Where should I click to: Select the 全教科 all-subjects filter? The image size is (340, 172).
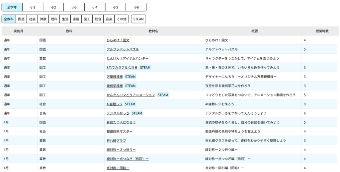click(x=9, y=19)
